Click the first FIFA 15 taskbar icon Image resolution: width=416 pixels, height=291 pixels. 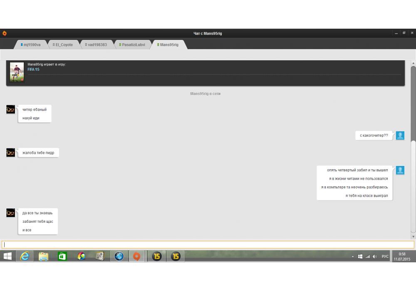[x=157, y=256]
